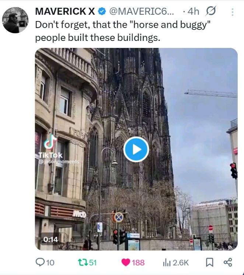Image resolution: width=244 pixels, height=275 pixels.
Task: Click the 4h timestamp link
Action: (x=193, y=12)
